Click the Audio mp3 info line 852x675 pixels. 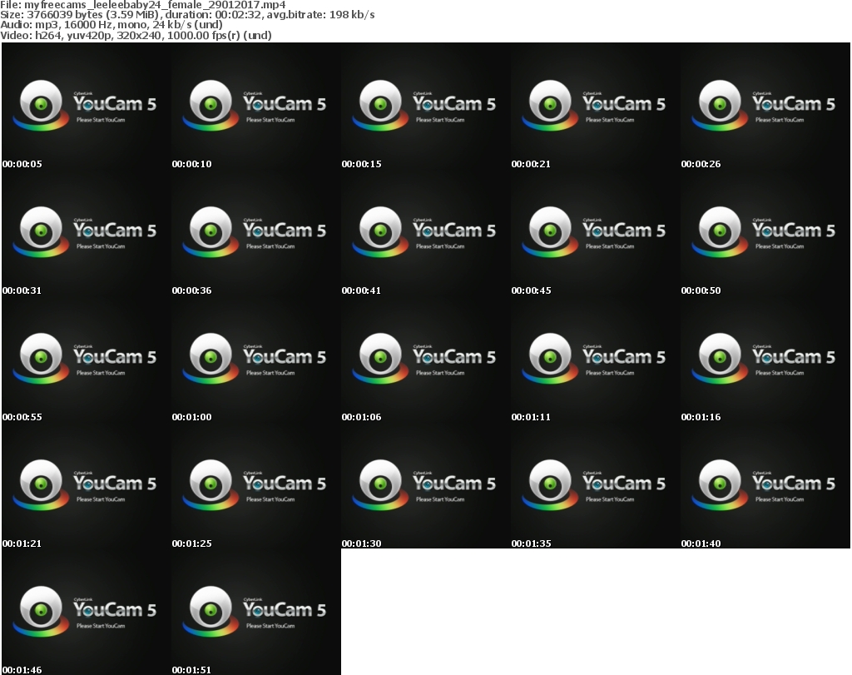click(x=111, y=25)
